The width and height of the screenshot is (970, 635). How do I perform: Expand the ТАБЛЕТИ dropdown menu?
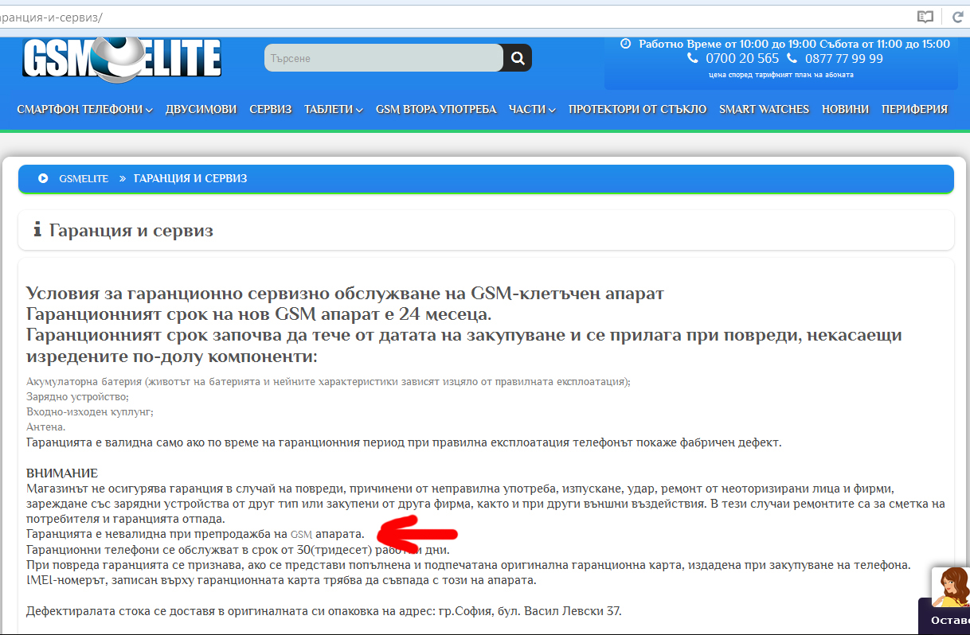click(334, 110)
